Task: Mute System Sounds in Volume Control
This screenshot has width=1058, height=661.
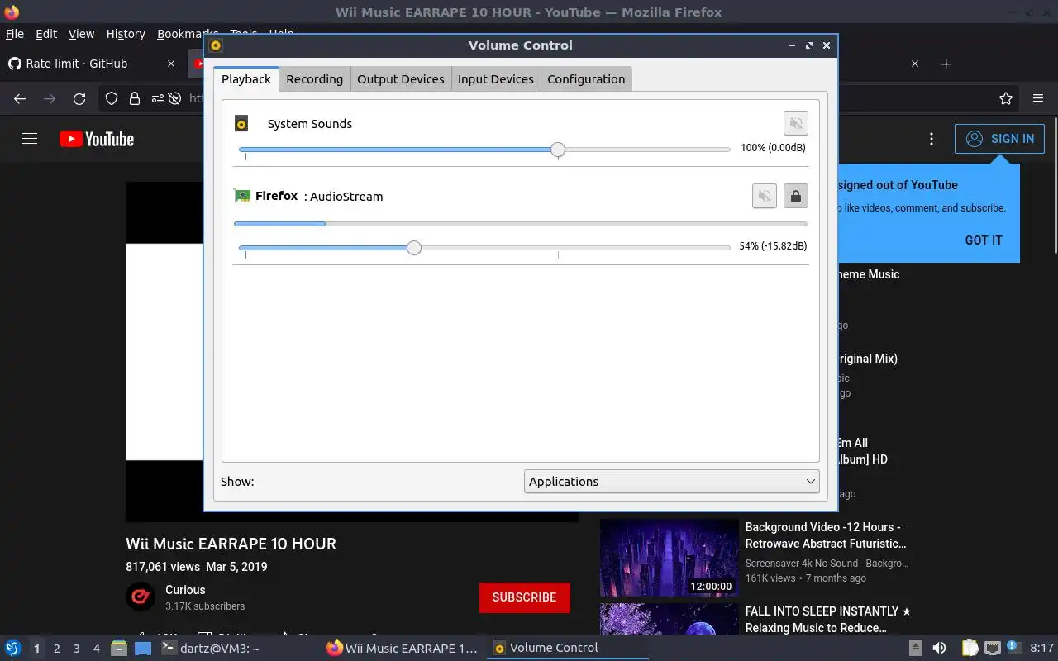Action: 795,124
